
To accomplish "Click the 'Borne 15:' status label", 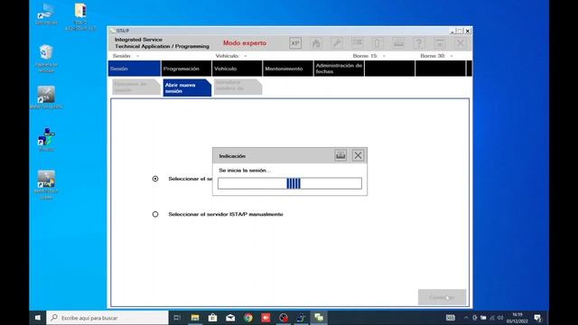I will 365,56.
